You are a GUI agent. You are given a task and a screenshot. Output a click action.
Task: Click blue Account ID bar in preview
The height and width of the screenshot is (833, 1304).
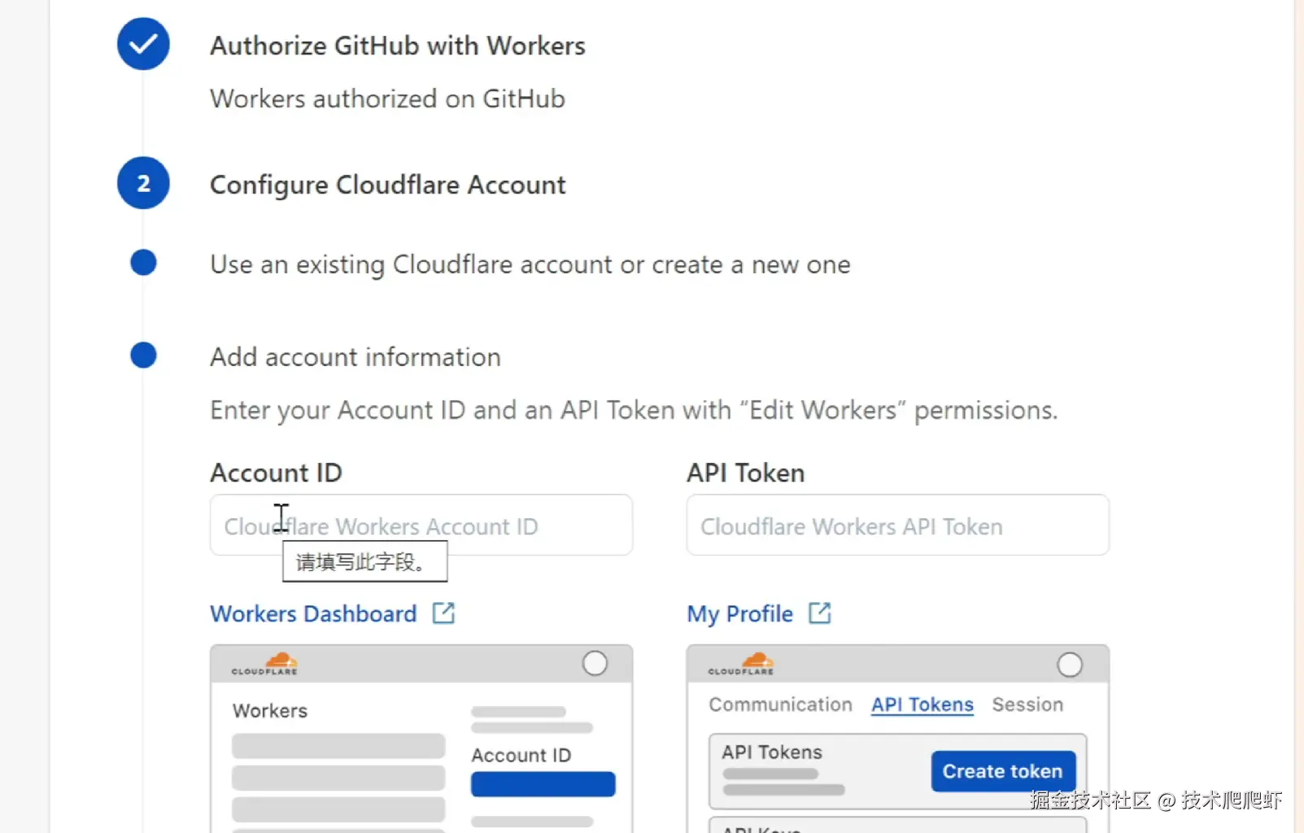click(543, 784)
